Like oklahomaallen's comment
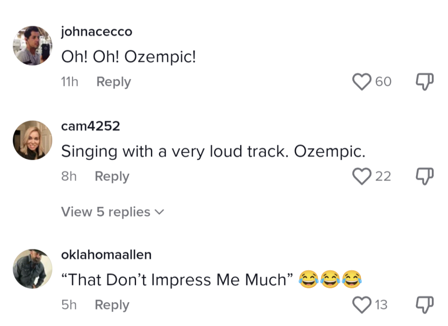448x326 pixels. (362, 305)
